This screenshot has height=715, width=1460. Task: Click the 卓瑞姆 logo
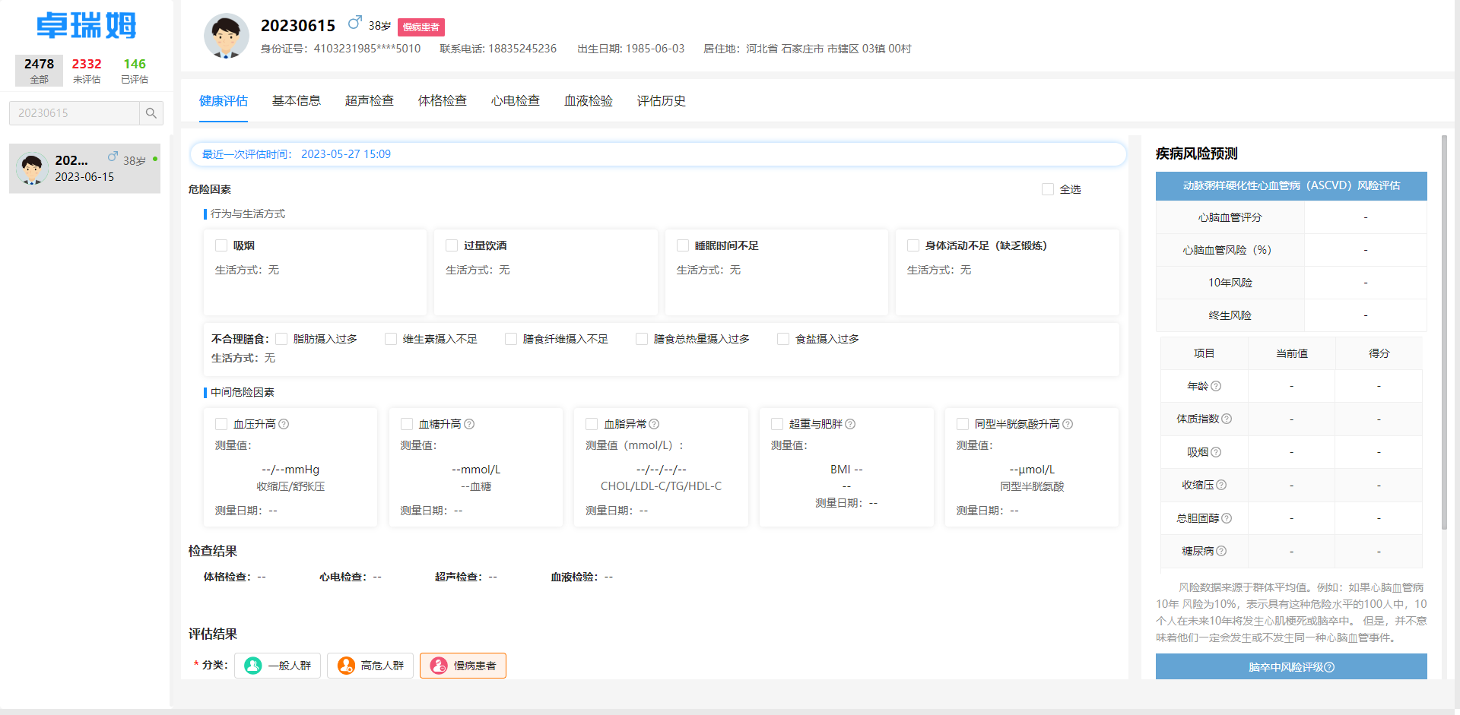[87, 26]
